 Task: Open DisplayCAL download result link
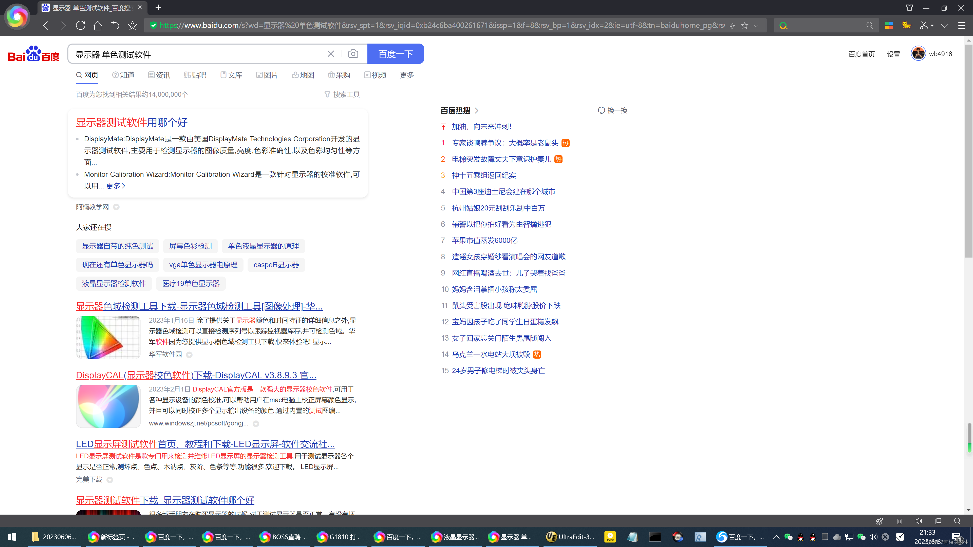point(196,375)
